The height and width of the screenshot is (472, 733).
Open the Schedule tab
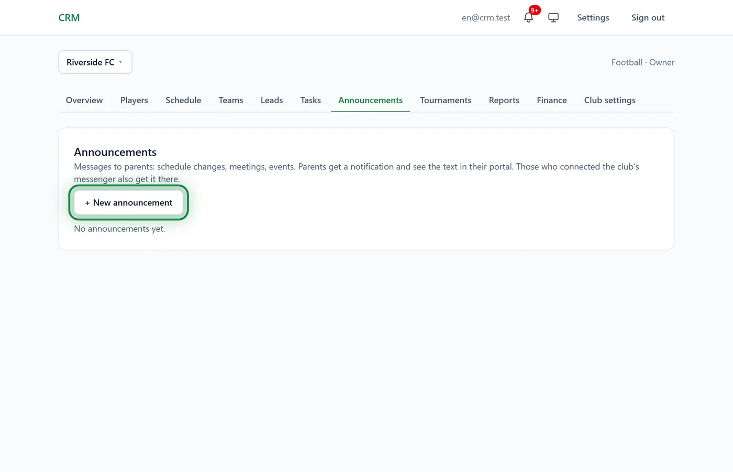pos(183,100)
